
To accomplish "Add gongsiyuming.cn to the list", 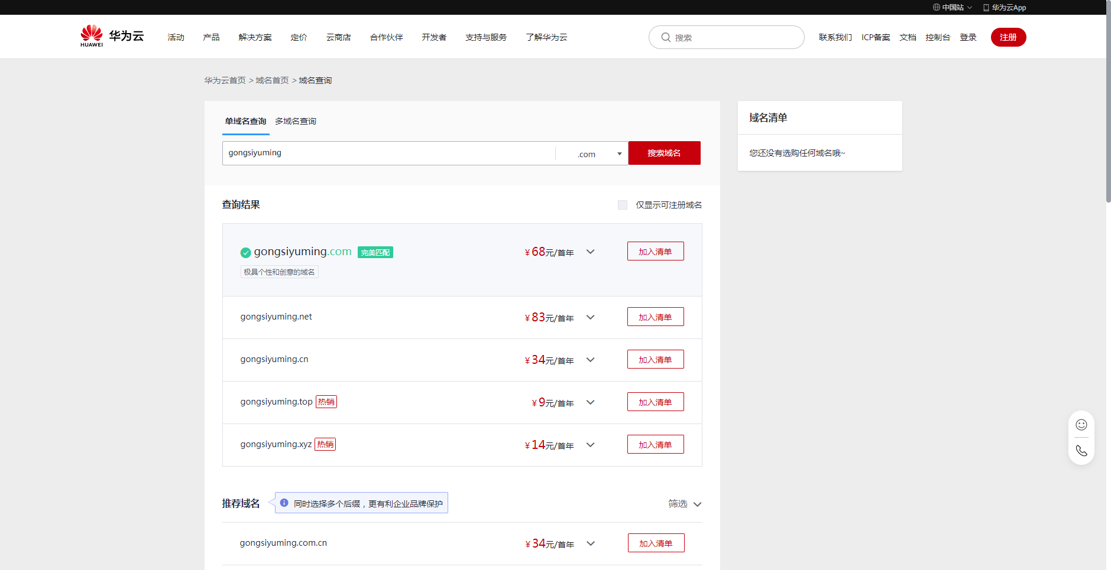I will click(655, 360).
